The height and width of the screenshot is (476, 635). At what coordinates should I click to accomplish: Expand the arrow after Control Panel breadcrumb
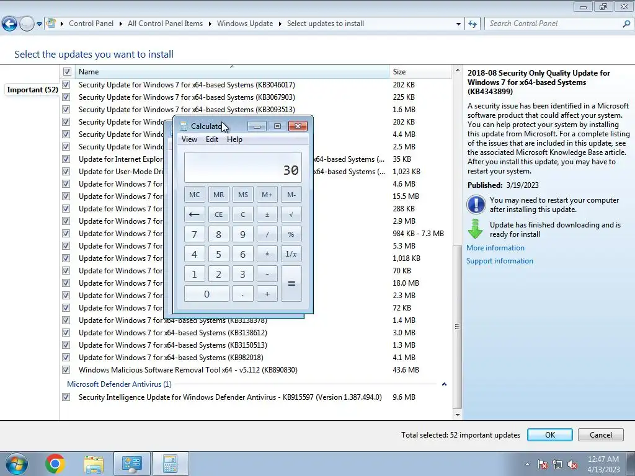pyautogui.click(x=121, y=24)
